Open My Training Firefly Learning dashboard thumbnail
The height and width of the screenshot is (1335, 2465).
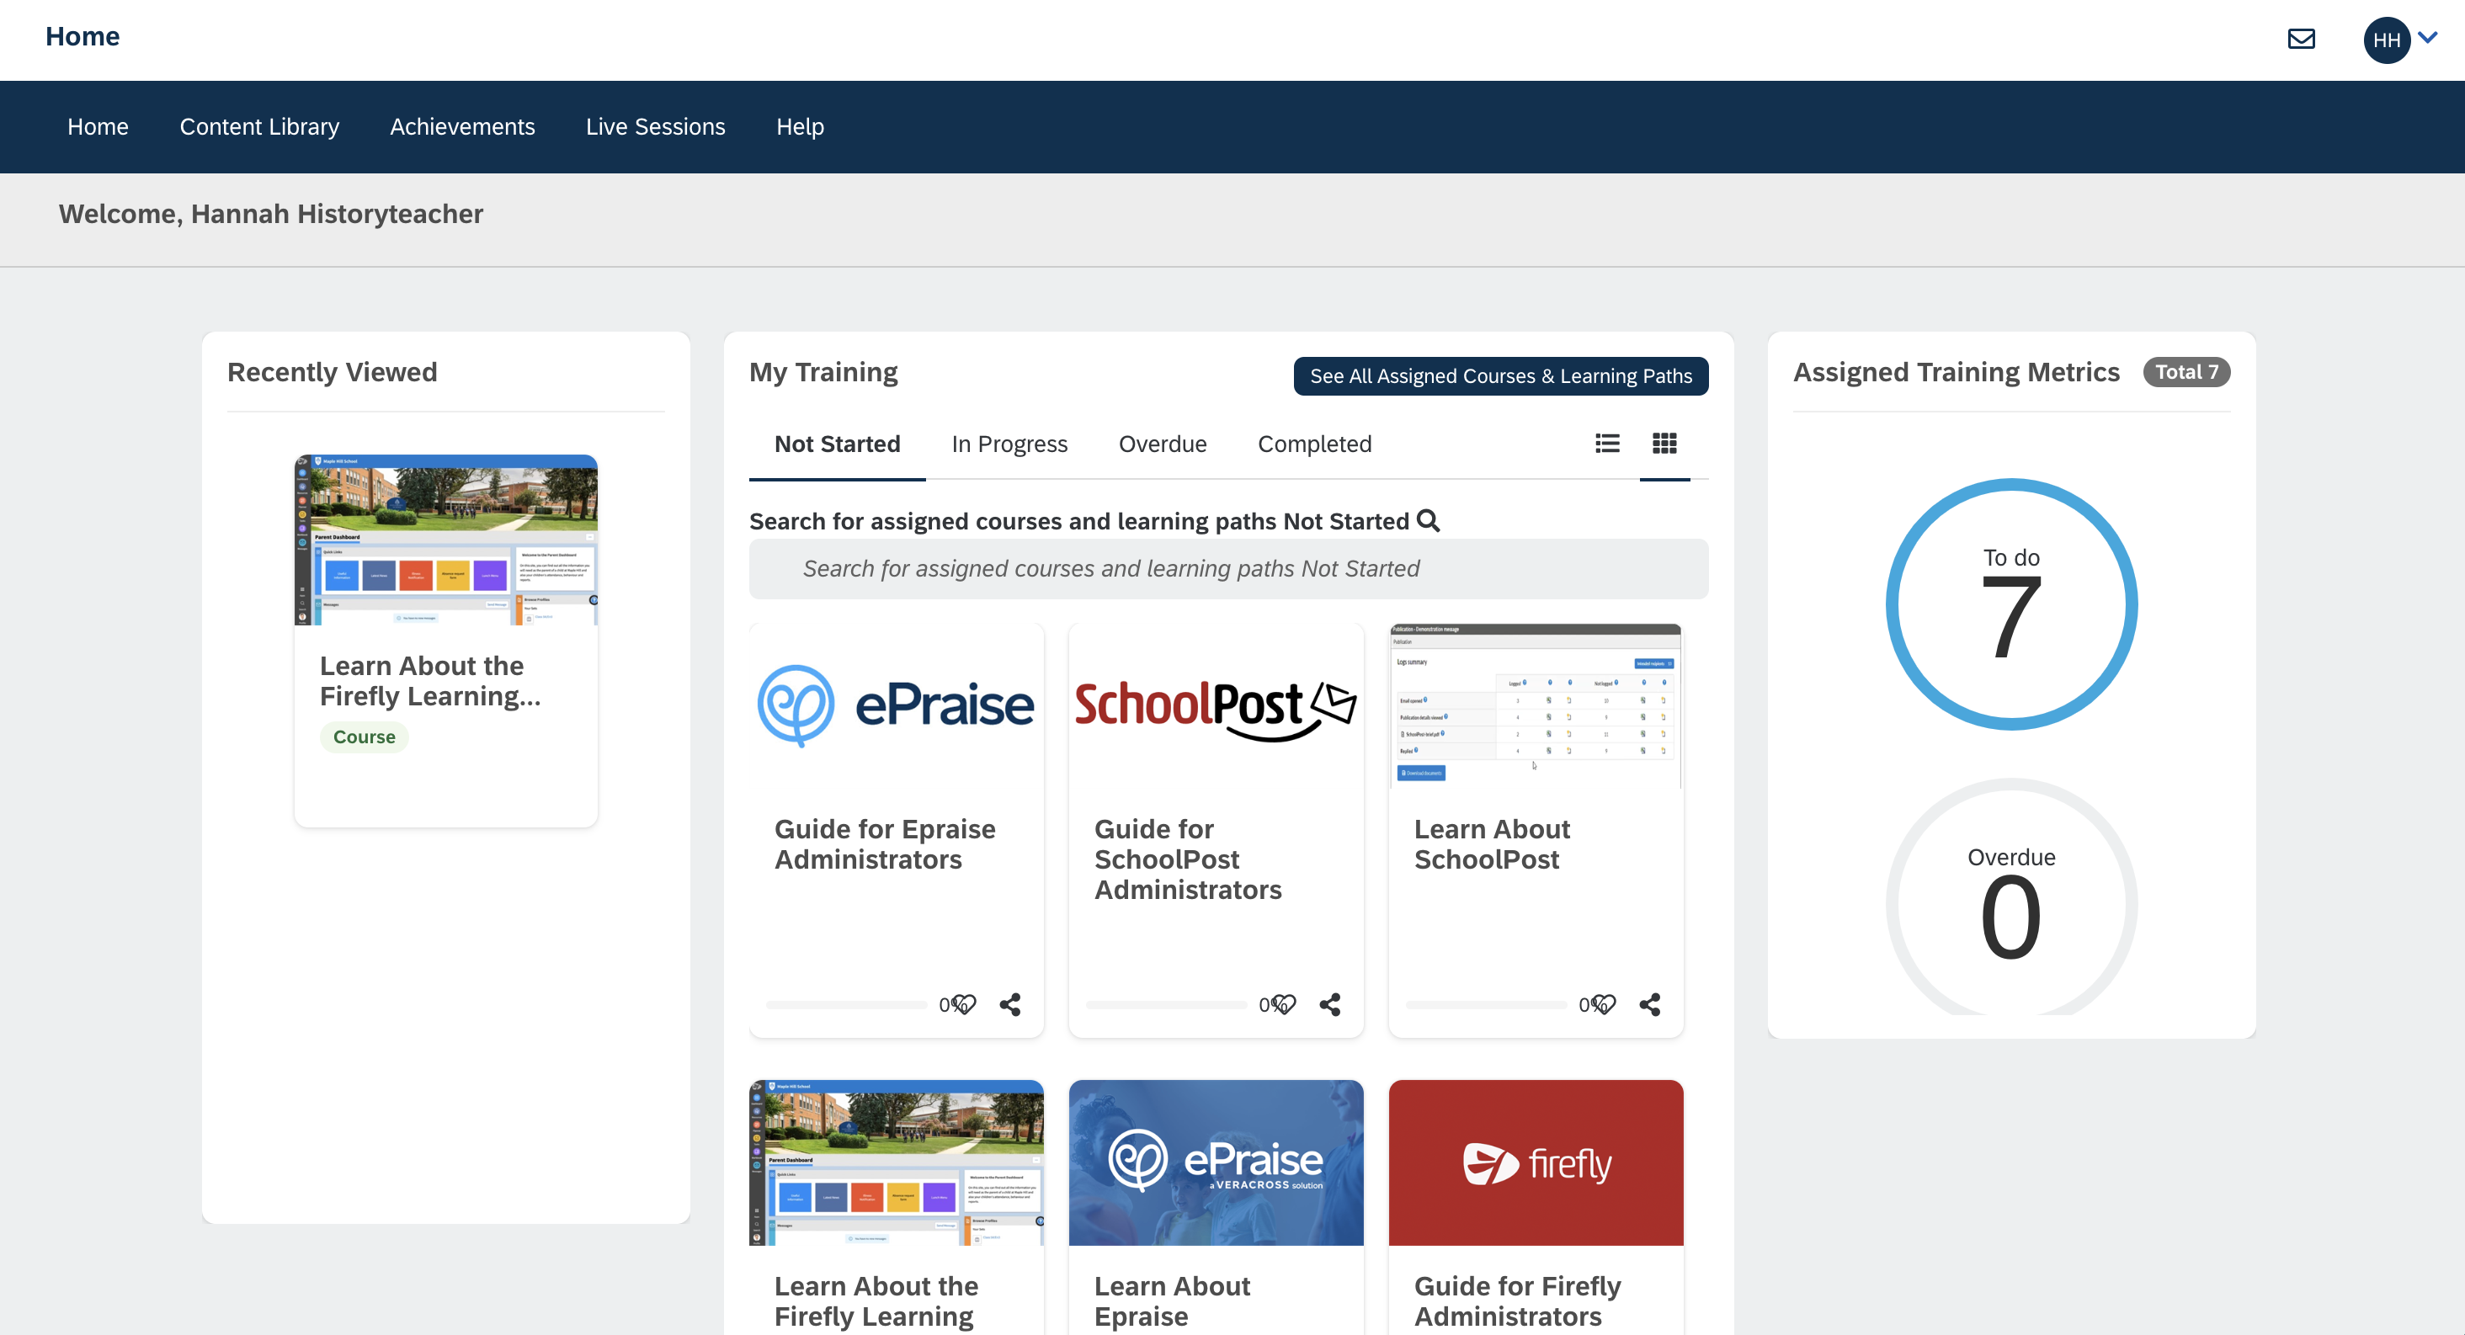coord(897,1162)
